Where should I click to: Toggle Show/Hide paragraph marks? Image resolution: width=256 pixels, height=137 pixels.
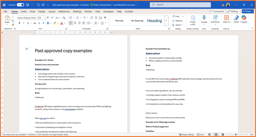[105, 18]
